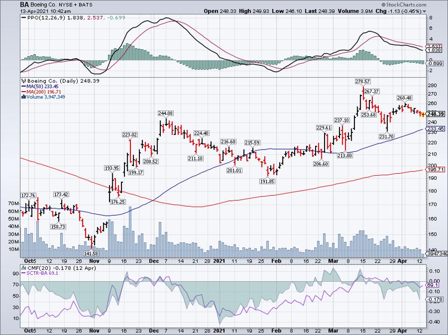Click the 248.39 last price tag on right axis
The height and width of the screenshot is (335, 448).
435,114
